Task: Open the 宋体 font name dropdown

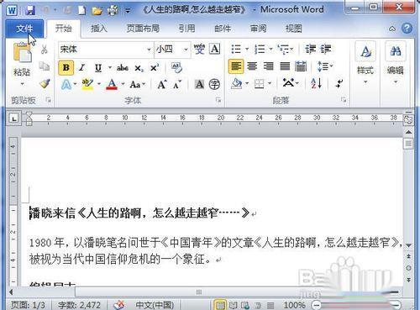Action: (x=149, y=50)
